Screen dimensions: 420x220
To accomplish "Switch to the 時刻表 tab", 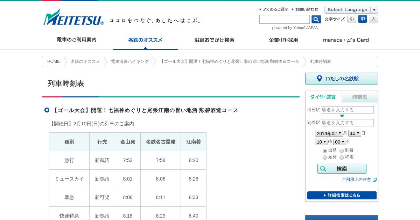I will tap(360, 97).
